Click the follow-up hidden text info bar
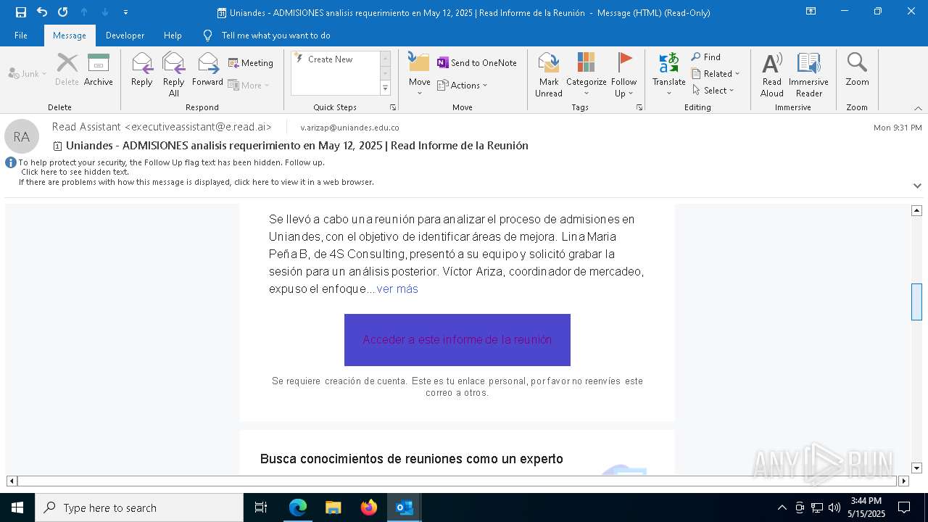 click(x=171, y=167)
